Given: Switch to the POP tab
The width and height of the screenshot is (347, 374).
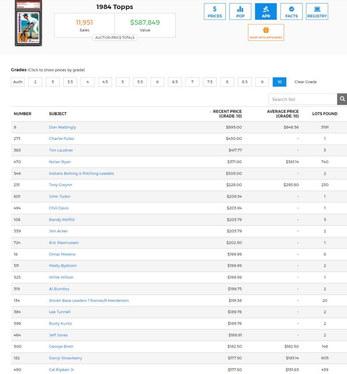Looking at the screenshot, I should coord(240,11).
